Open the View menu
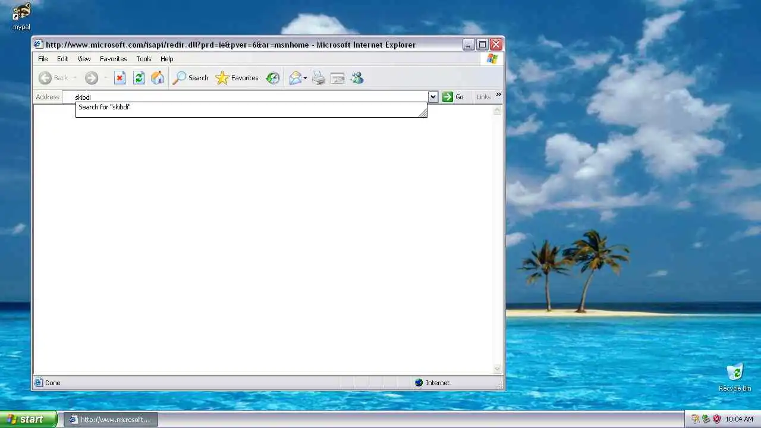This screenshot has width=761, height=428. pos(84,59)
